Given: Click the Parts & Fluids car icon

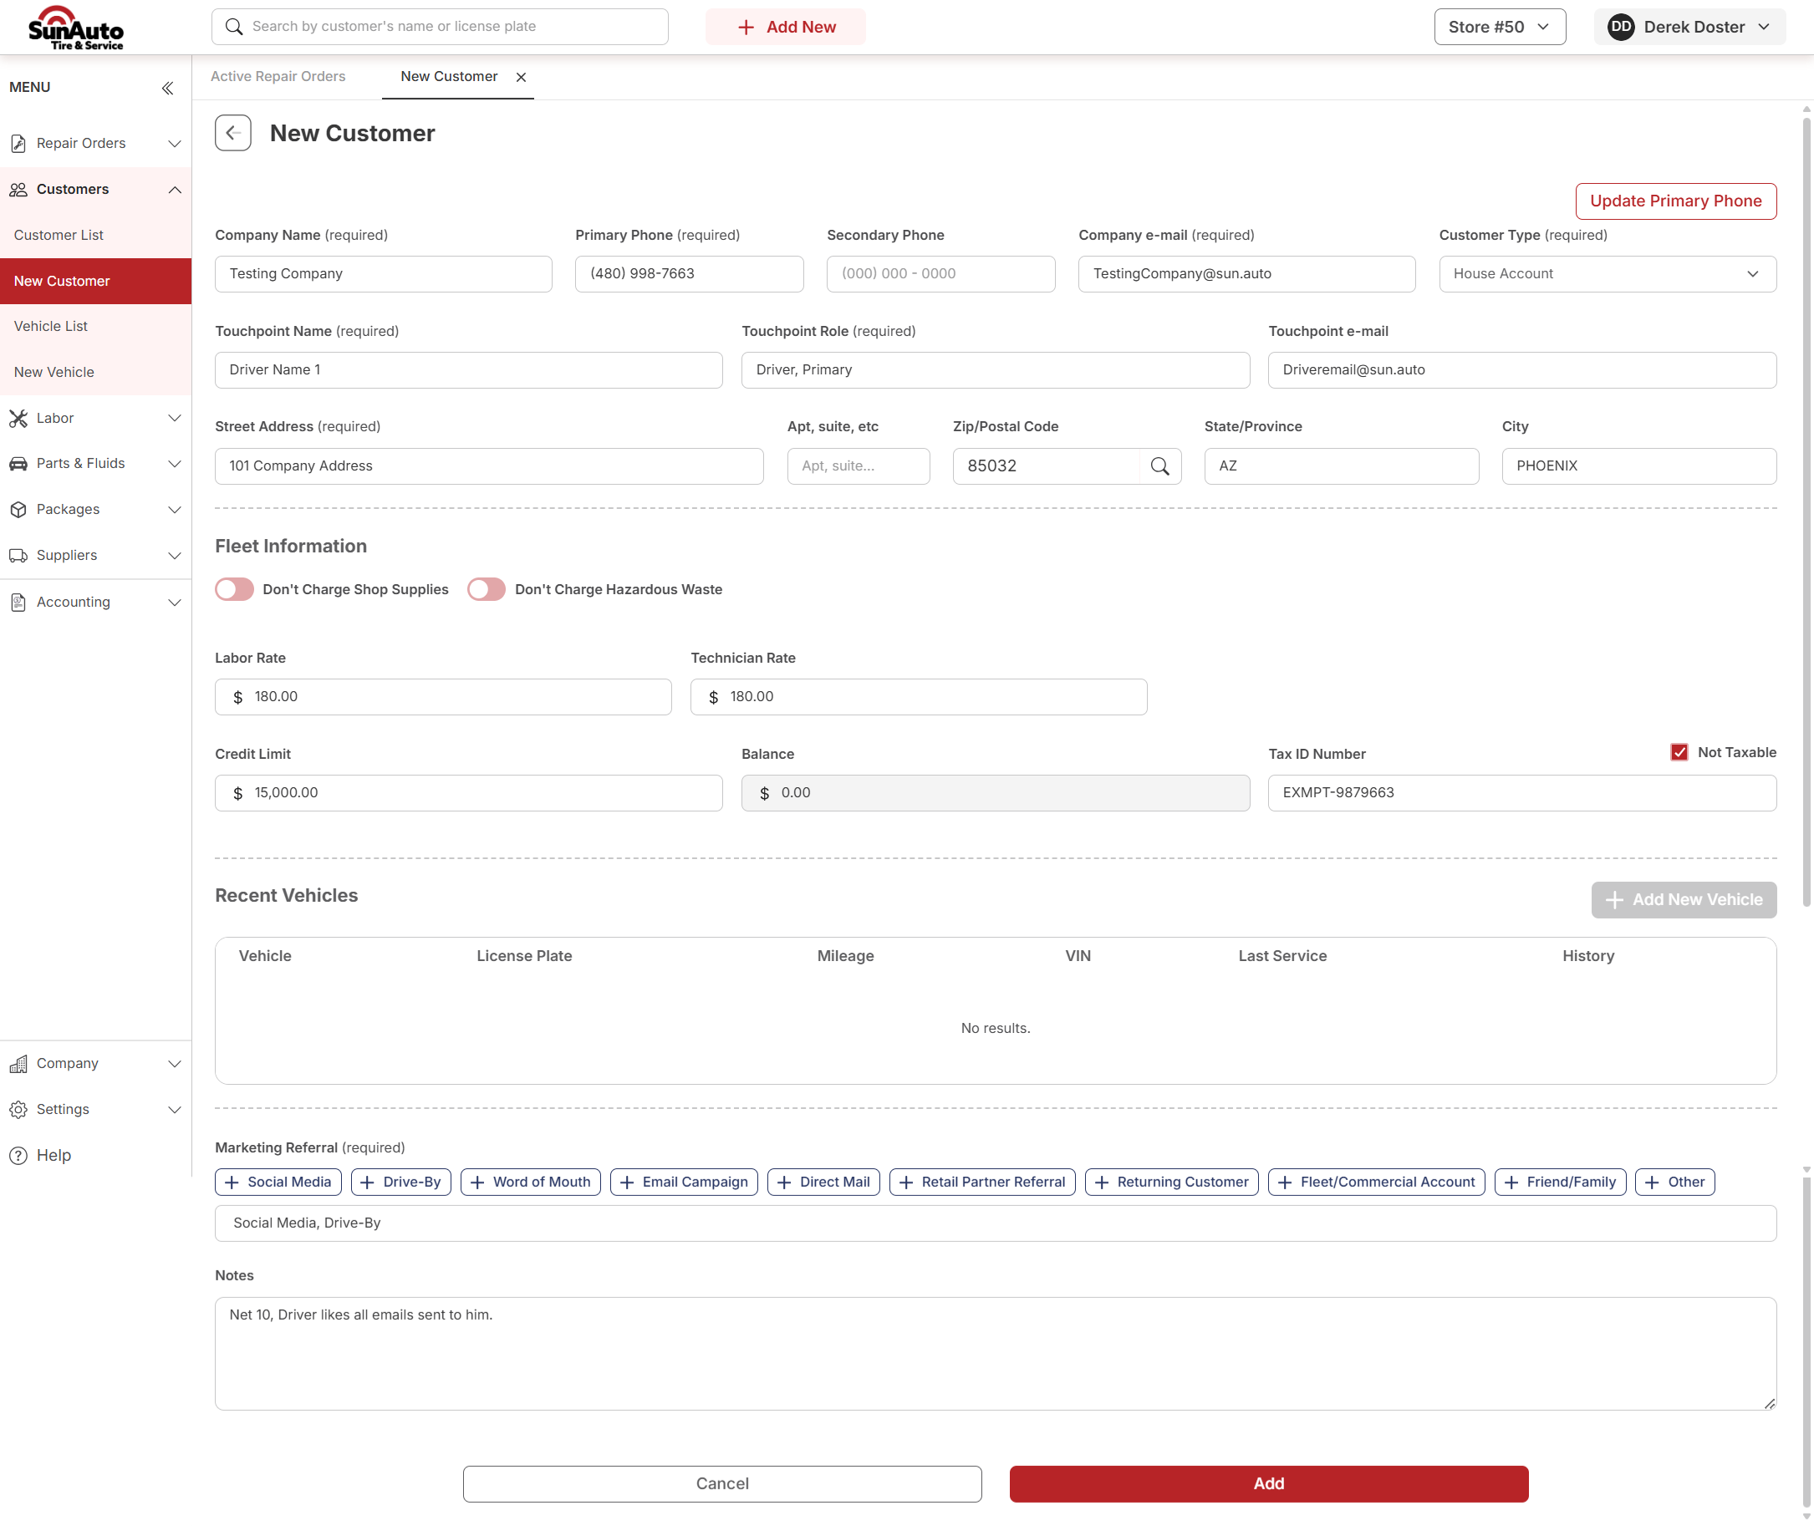Looking at the screenshot, I should (x=18, y=464).
